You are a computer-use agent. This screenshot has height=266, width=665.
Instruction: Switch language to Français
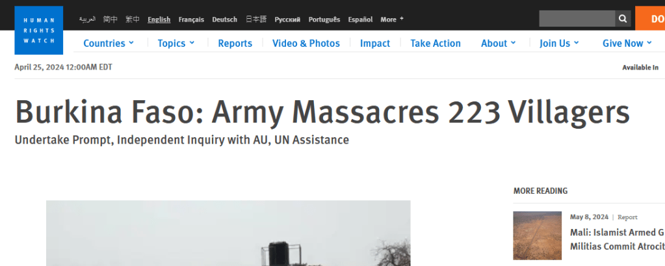[x=191, y=20]
